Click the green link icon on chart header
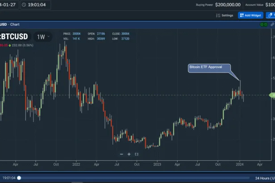275x183 pixels. (261, 24)
